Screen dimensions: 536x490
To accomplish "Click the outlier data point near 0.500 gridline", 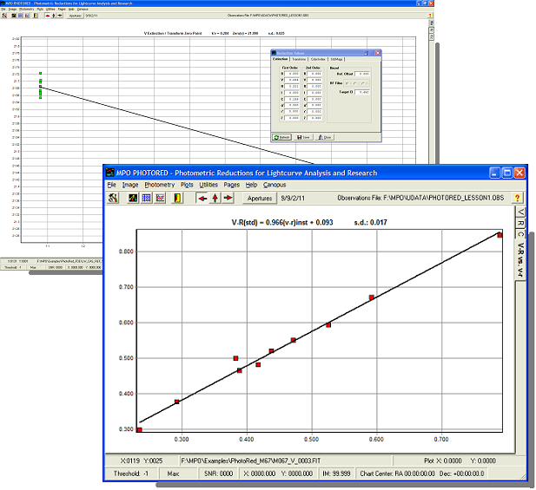I will click(235, 358).
